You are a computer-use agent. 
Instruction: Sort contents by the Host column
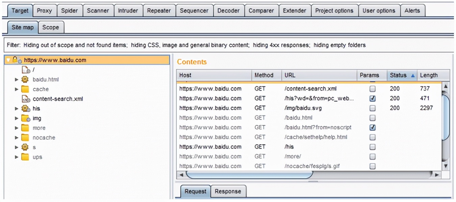click(x=214, y=75)
